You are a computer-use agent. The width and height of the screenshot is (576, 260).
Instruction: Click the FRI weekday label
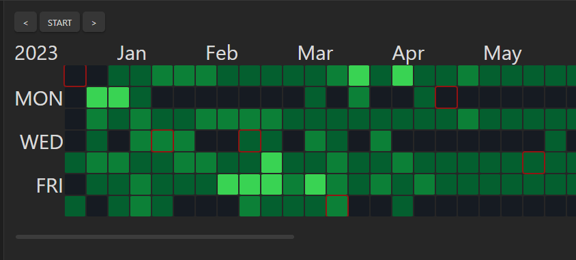coord(49,186)
